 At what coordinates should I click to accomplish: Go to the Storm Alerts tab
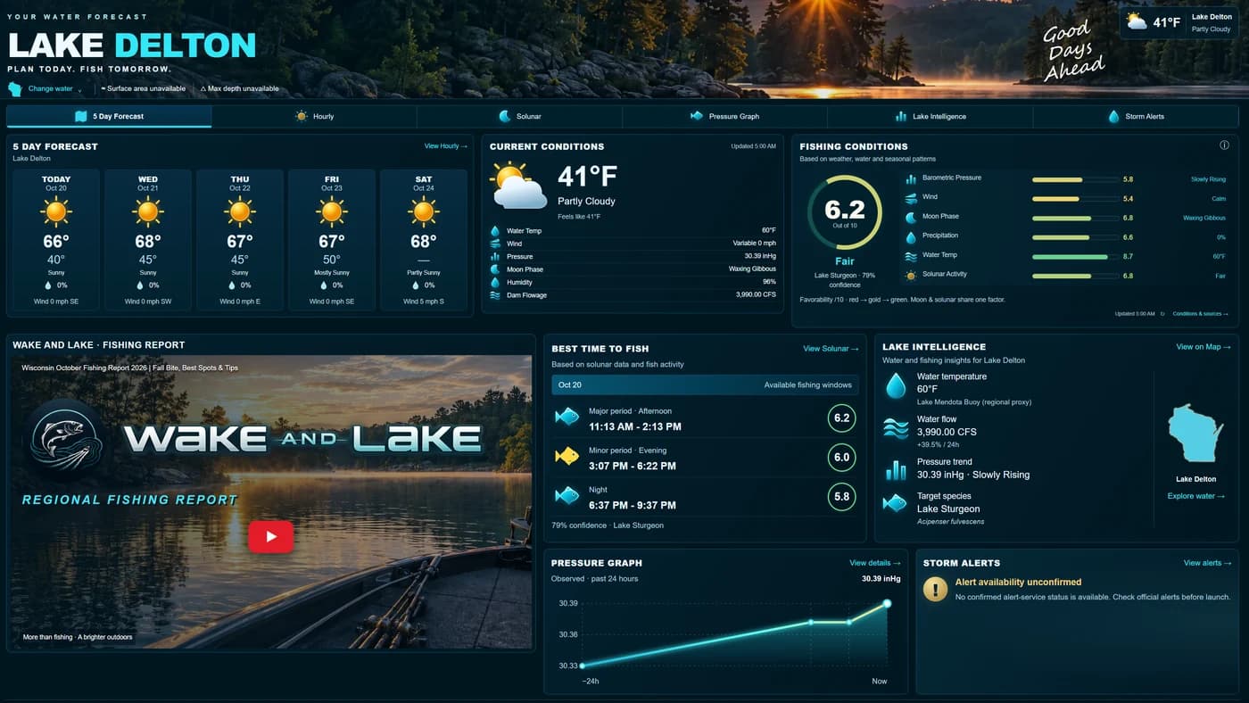point(1137,116)
